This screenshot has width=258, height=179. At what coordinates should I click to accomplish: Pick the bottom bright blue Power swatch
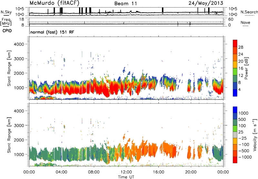[235, 93]
